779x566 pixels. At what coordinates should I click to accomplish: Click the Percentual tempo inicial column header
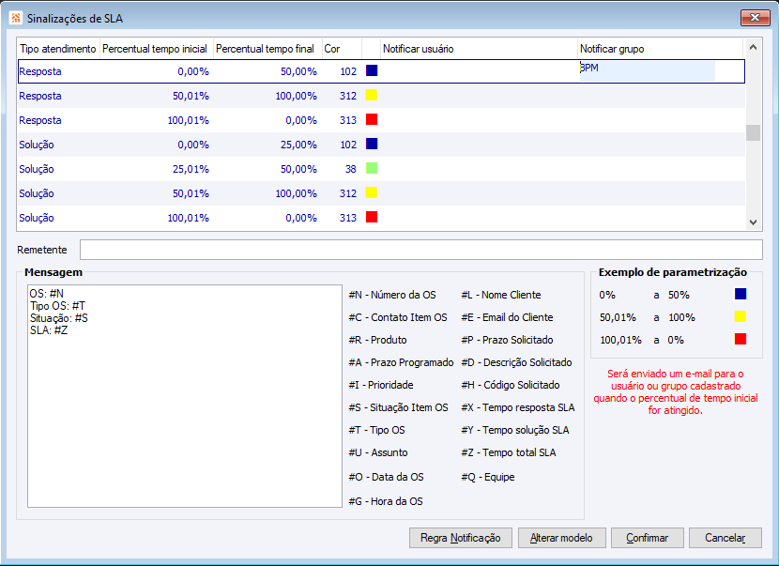tap(157, 49)
